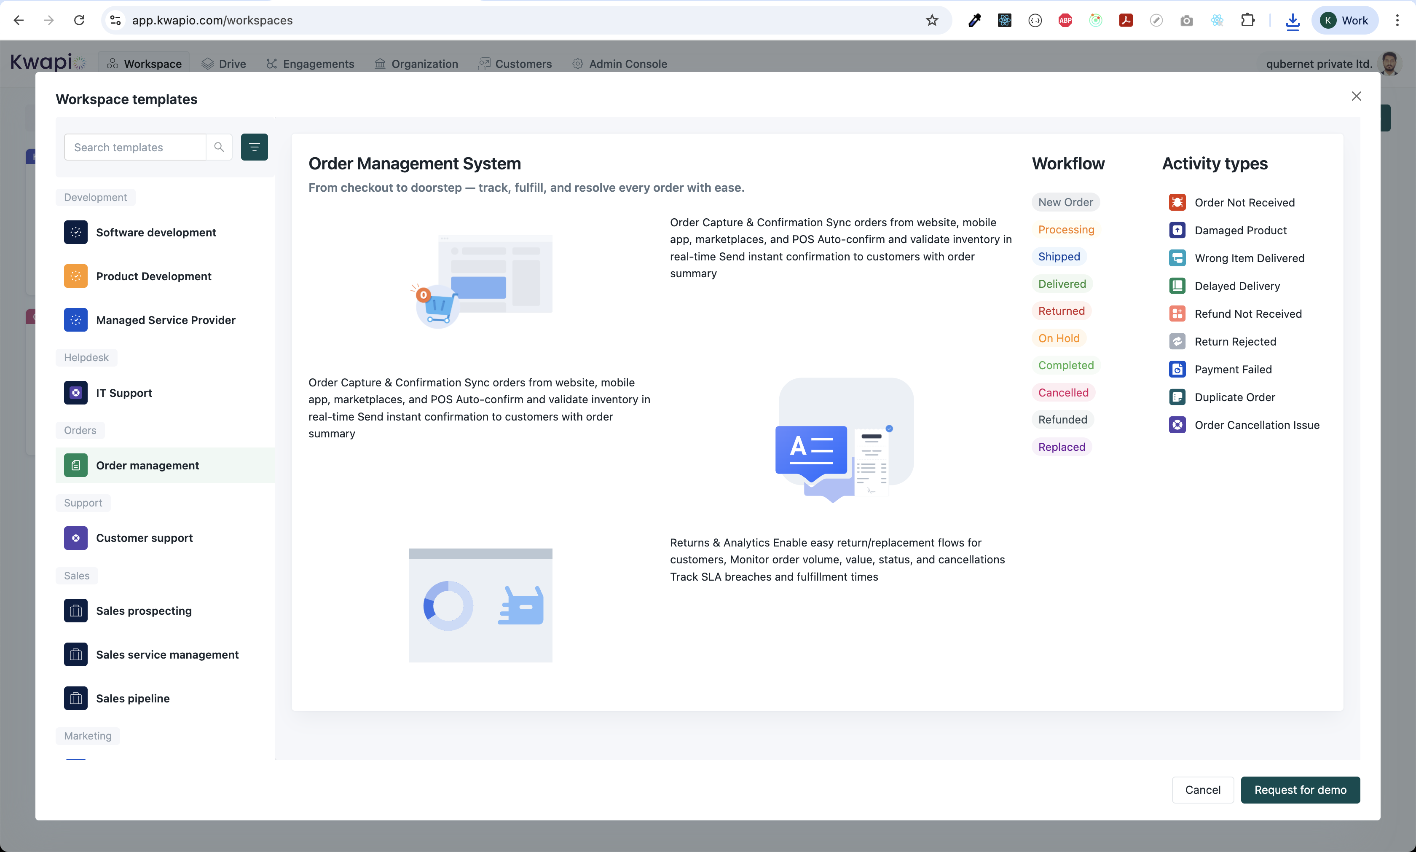Open the IT Support template
The width and height of the screenshot is (1416, 852).
(124, 393)
